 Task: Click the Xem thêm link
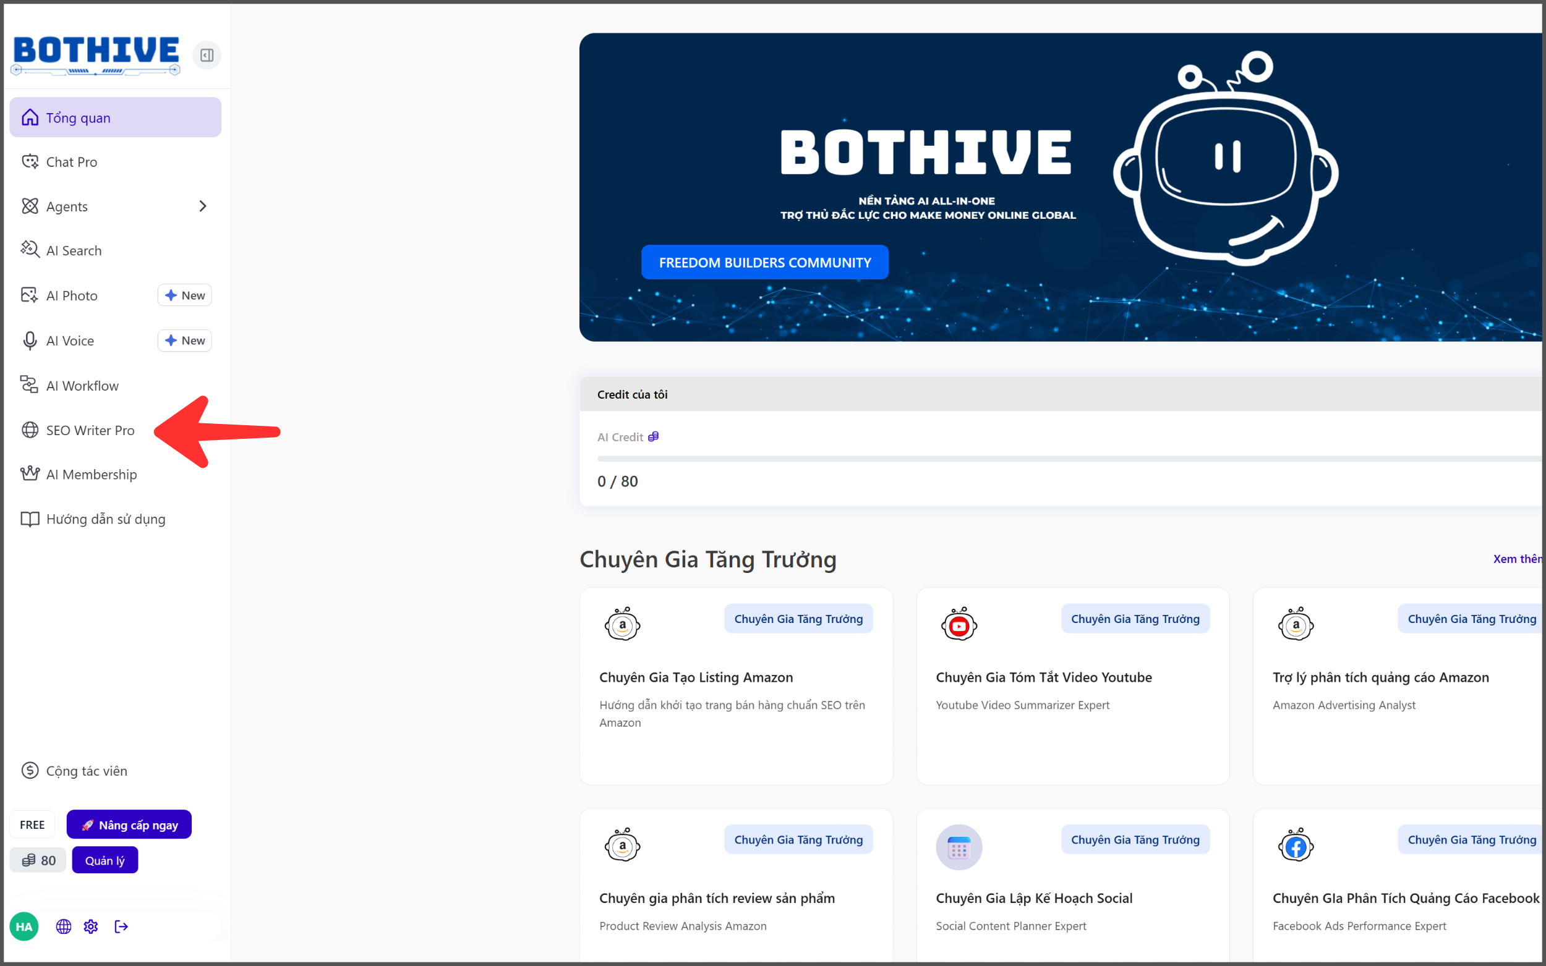click(x=1519, y=560)
